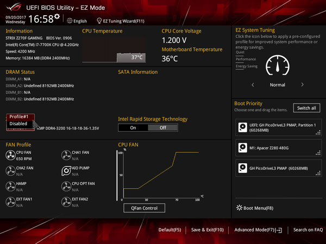Click the CPU fan curve graph
This screenshot has width=326, height=244.
click(160, 175)
